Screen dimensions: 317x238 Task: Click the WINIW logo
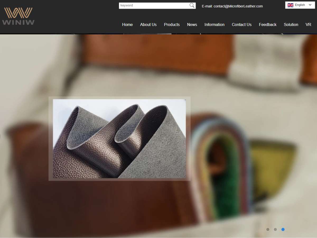point(18,16)
